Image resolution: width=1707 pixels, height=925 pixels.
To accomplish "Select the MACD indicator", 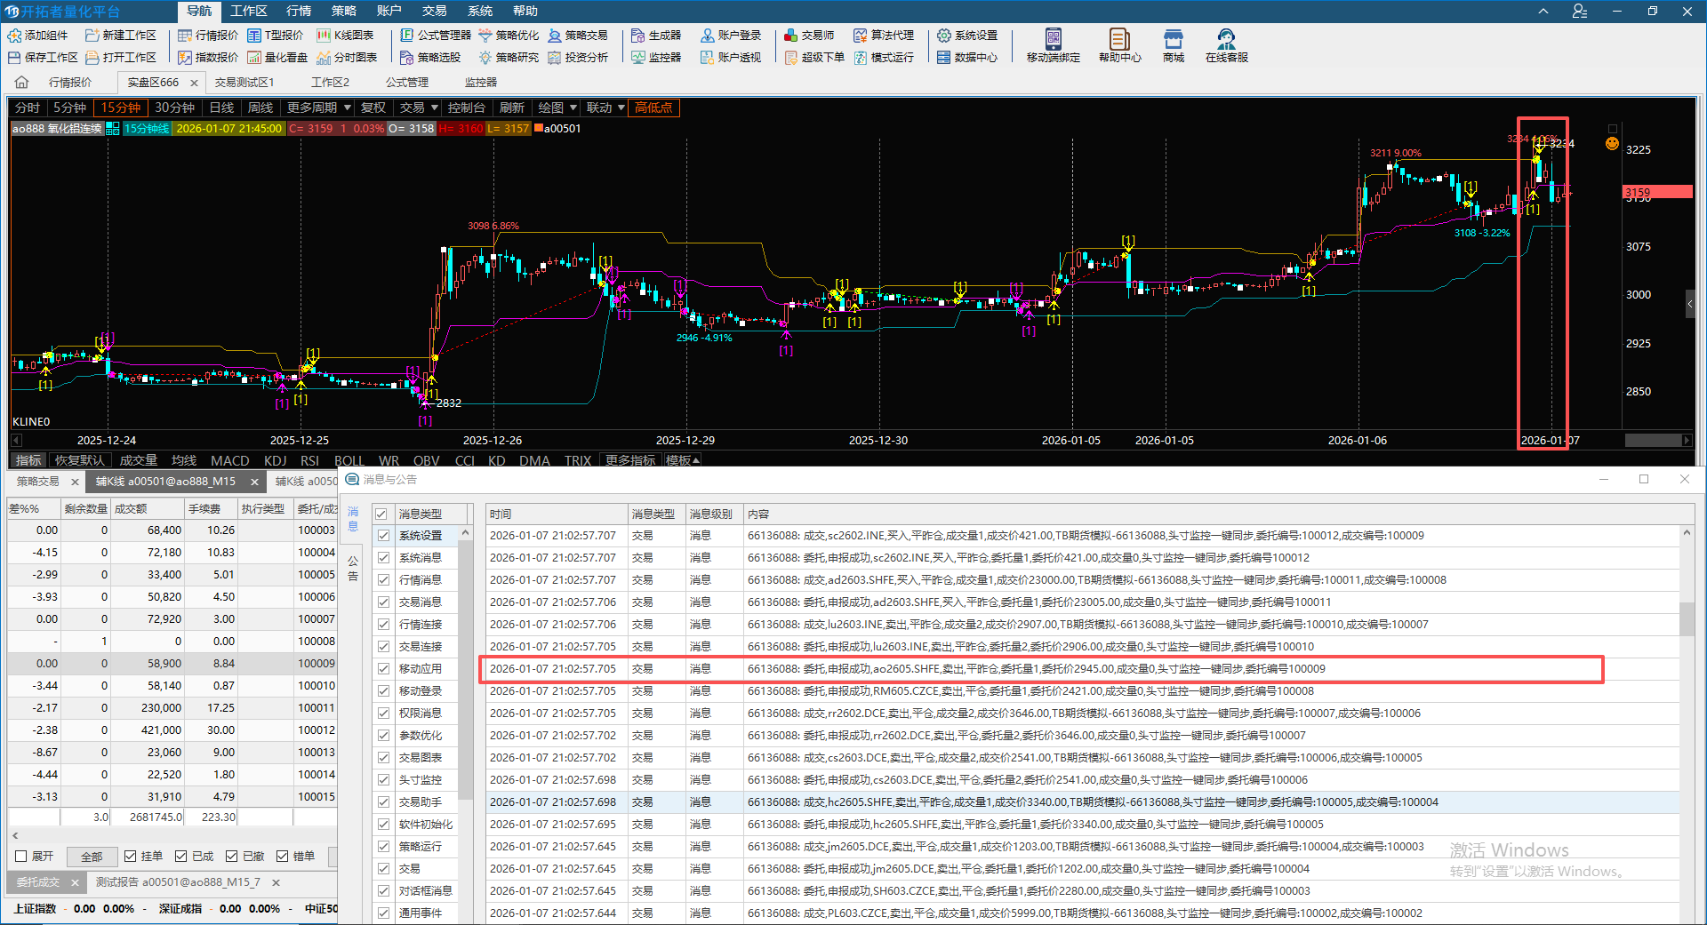I will coord(229,460).
